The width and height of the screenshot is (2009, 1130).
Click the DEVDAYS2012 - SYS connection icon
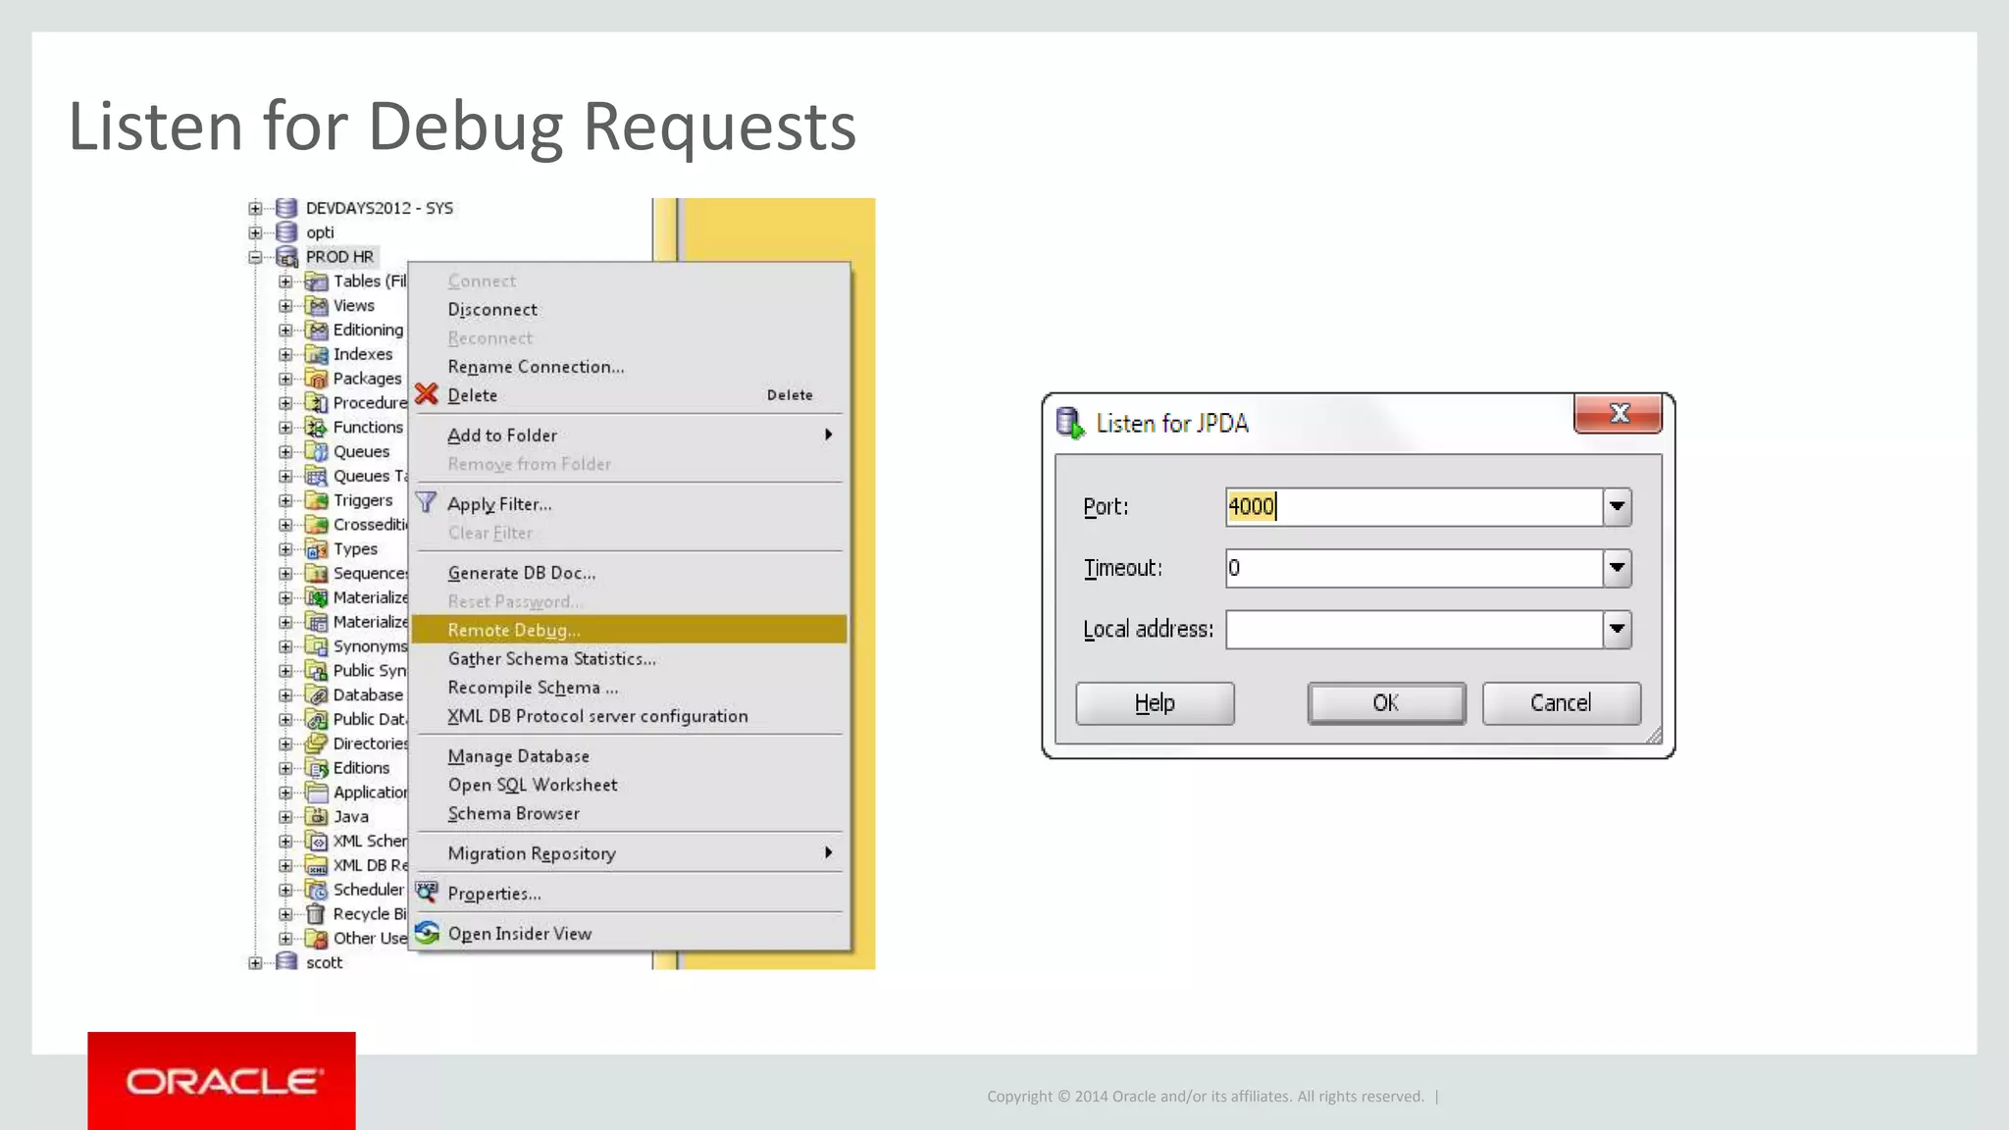coord(286,208)
